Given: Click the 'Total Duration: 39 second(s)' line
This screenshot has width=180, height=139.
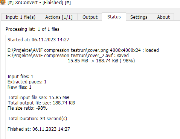Looking at the screenshot, I should tap(37, 119).
